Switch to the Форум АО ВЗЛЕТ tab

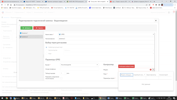33,2
